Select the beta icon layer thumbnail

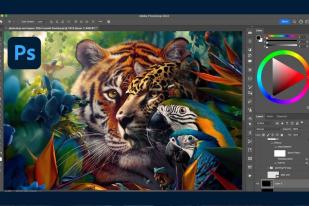[x=273, y=175]
